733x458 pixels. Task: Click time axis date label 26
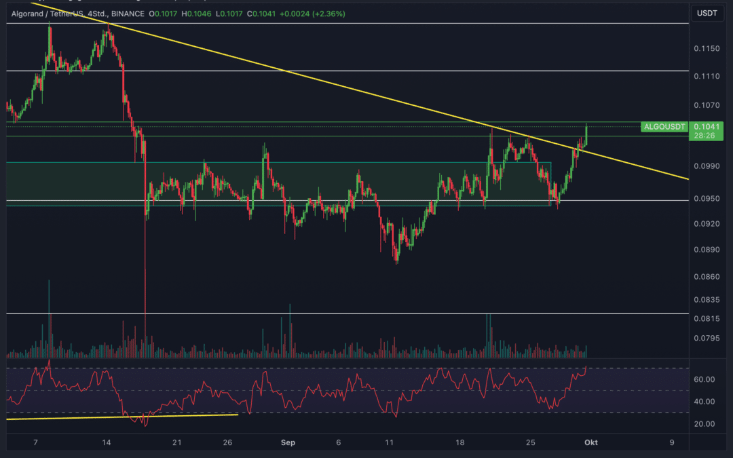tap(227, 442)
